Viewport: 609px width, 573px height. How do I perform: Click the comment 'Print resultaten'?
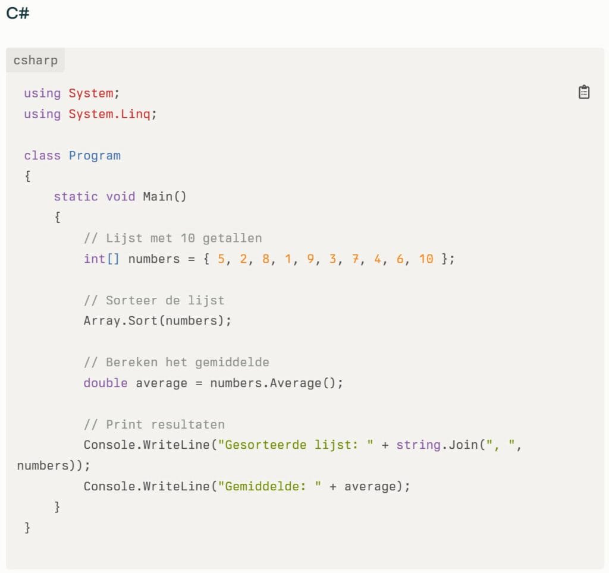pyautogui.click(x=154, y=425)
